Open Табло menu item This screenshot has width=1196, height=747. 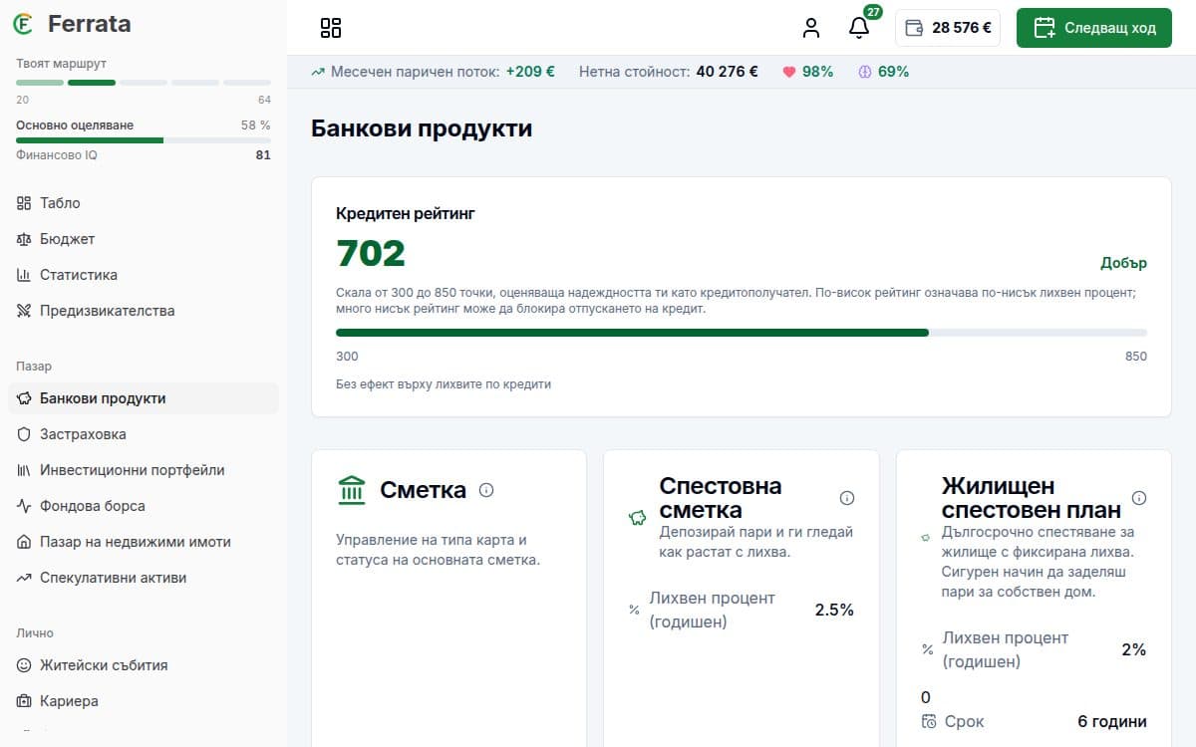144,203
